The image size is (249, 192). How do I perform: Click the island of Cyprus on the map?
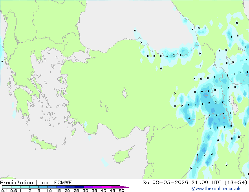click(x=121, y=156)
